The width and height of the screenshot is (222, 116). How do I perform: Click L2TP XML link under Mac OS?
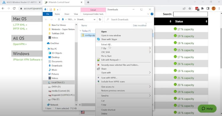pos(20,25)
